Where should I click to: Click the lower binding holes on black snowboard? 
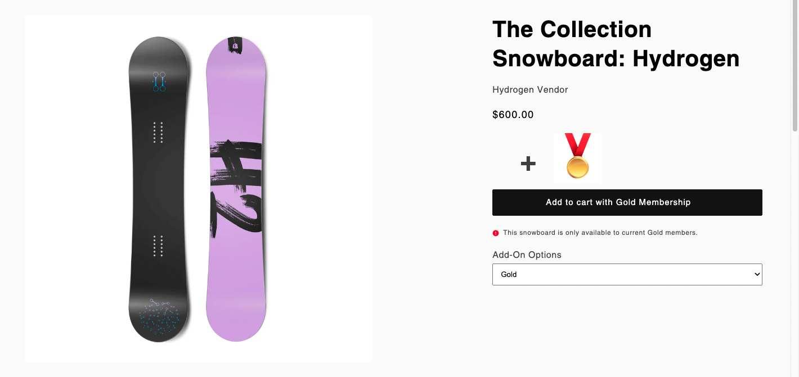[x=158, y=246]
